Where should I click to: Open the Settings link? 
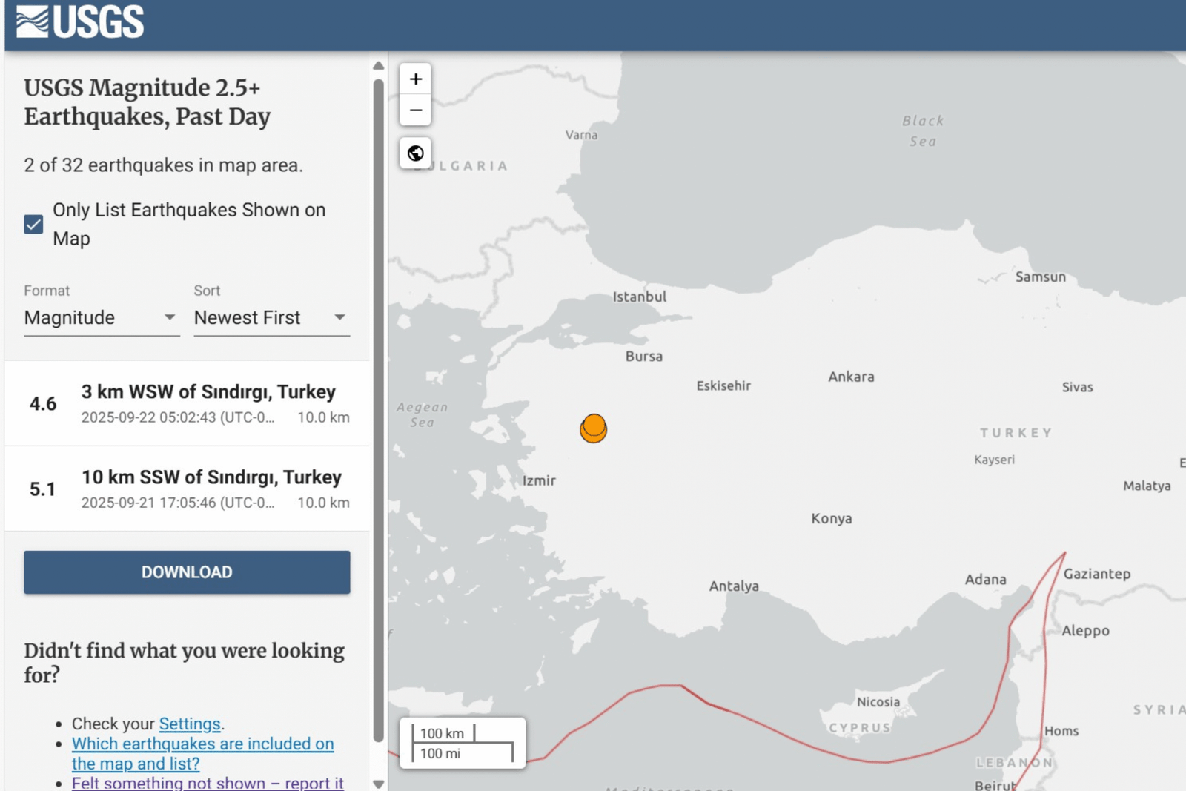pos(190,724)
